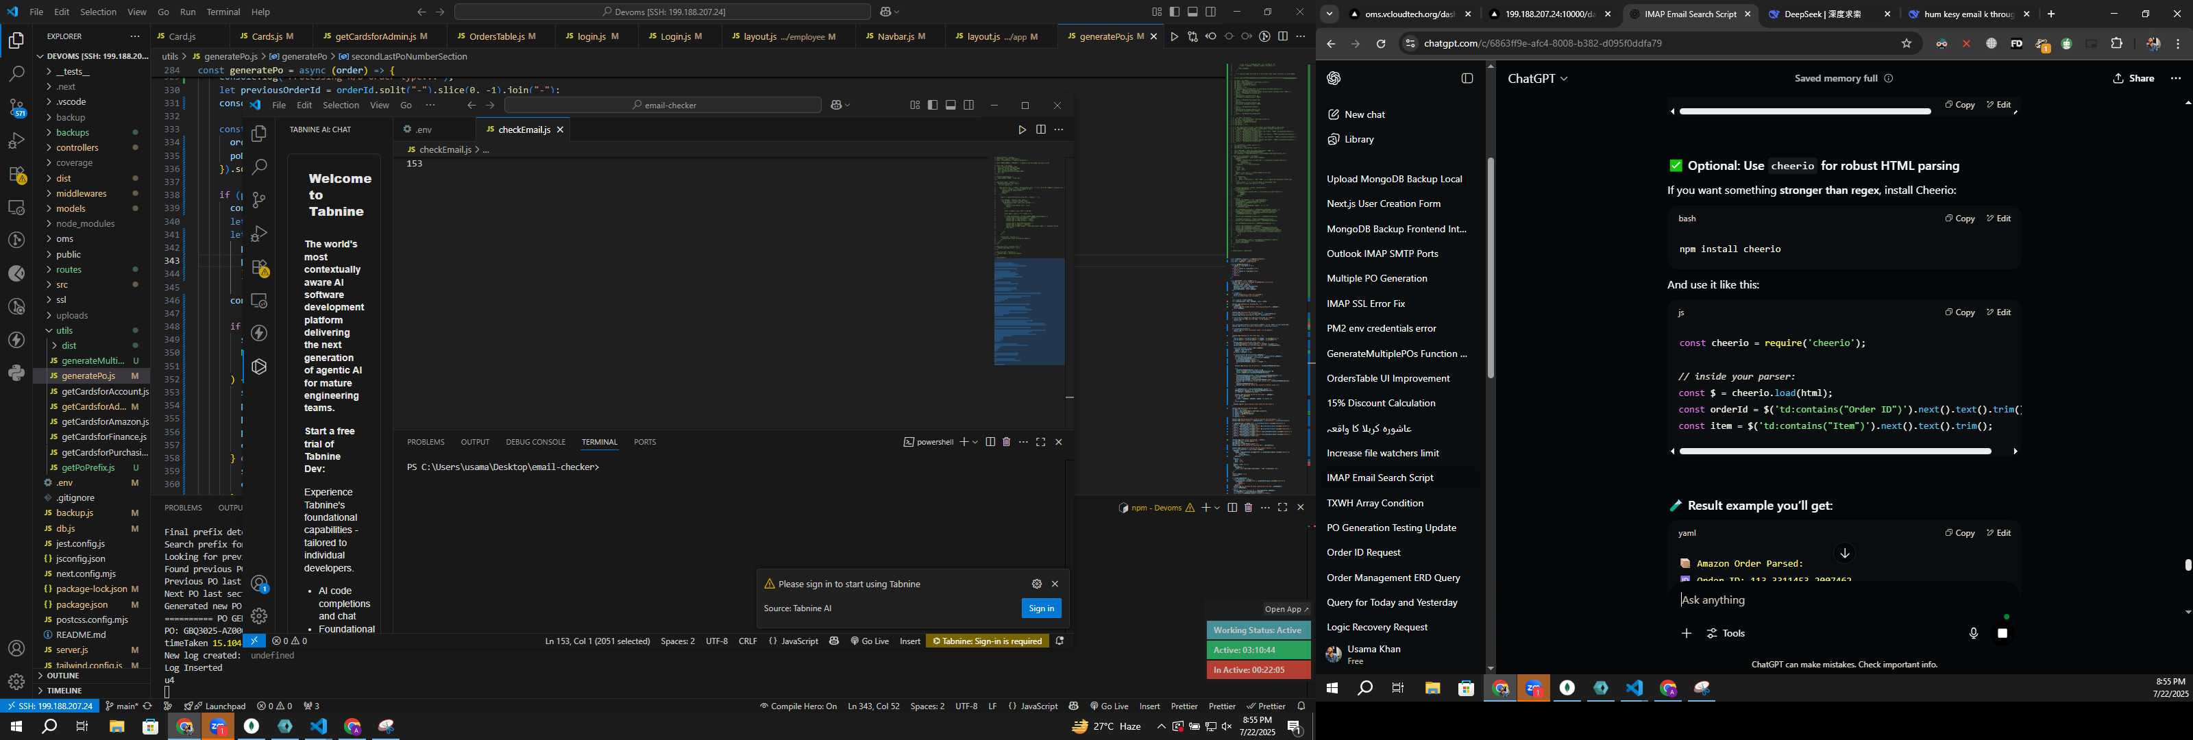Screen dimensions: 2193x740
Task: Open IMAP SSL Error Fix chat
Action: click(1366, 303)
